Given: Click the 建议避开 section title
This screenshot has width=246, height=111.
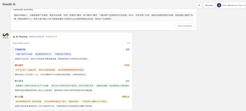Looking at the screenshot, I should [x=19, y=65].
